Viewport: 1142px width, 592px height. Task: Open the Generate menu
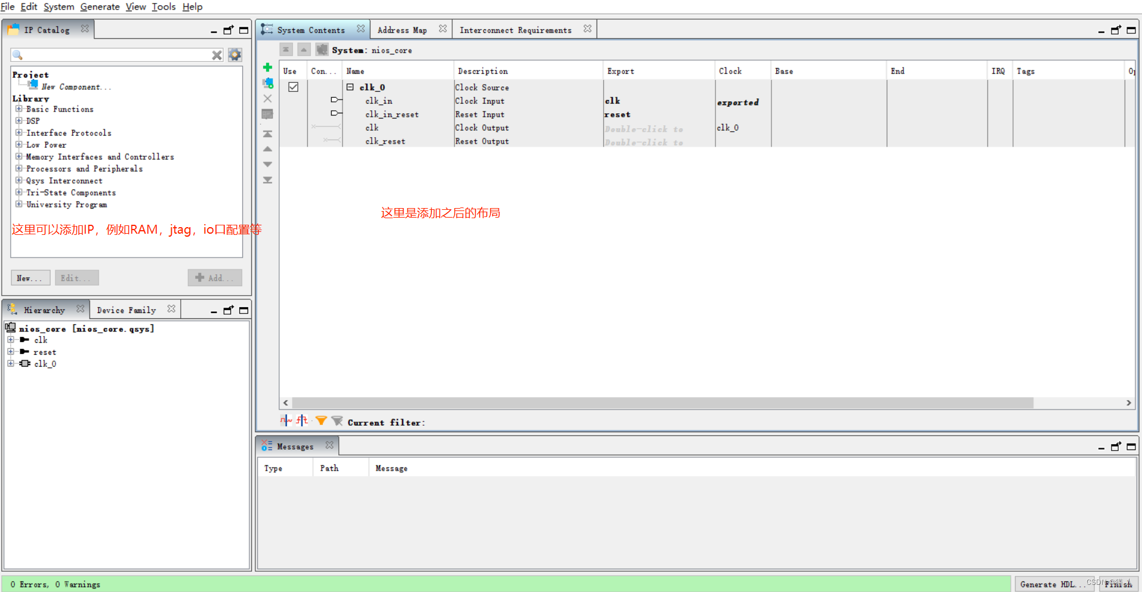[100, 7]
